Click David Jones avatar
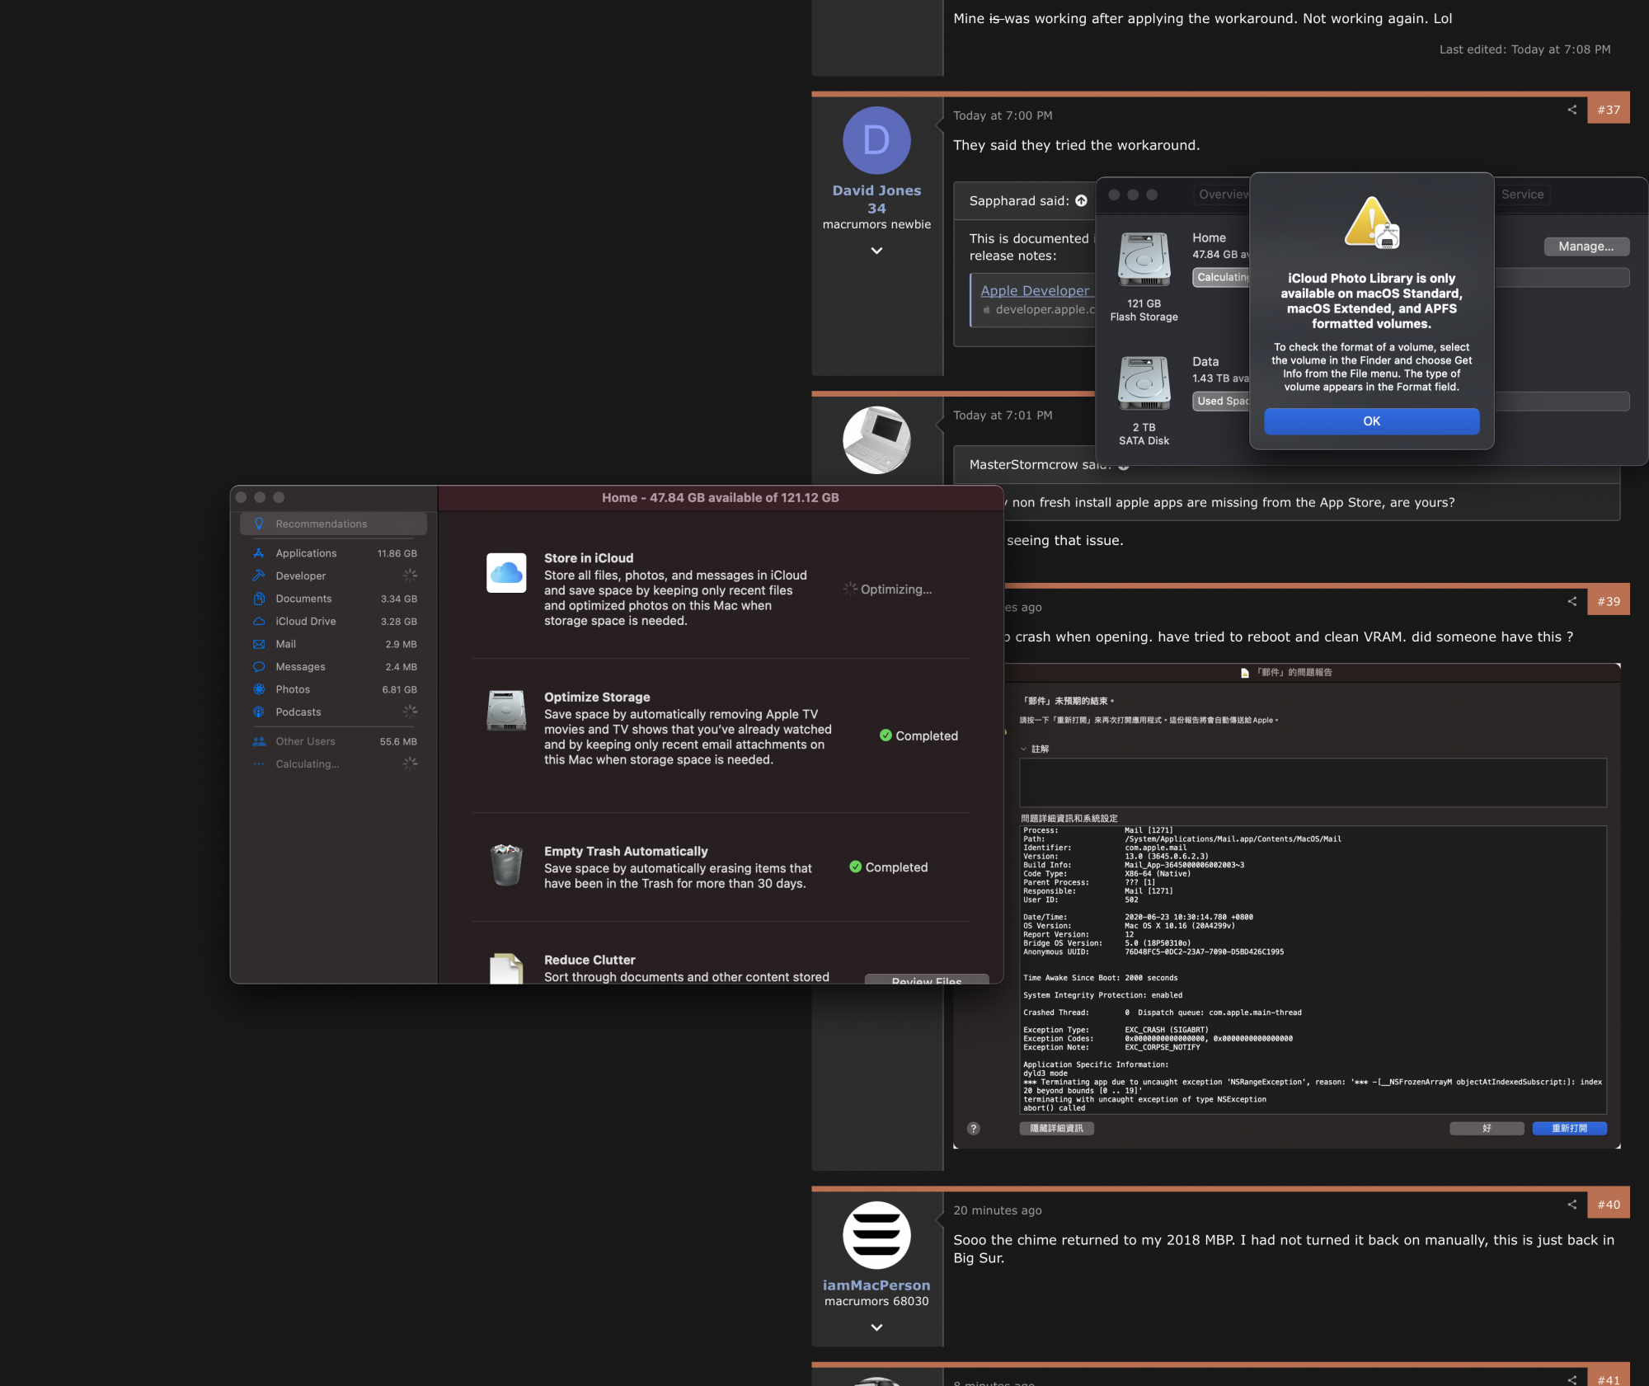 [x=876, y=140]
